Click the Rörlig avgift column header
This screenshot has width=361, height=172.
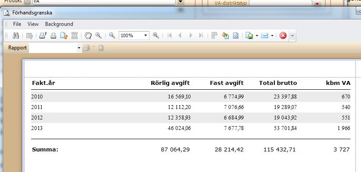coord(170,83)
